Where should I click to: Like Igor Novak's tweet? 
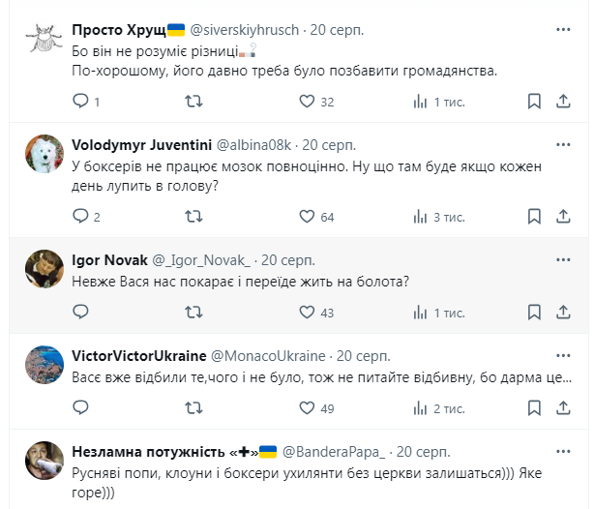click(307, 313)
